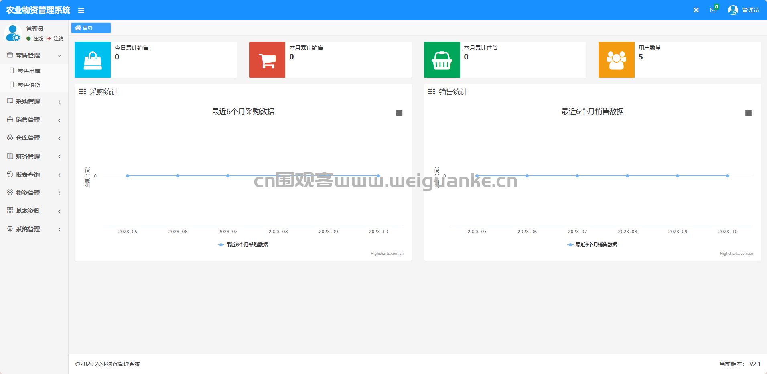Click the V2.1 version text

[x=755, y=364]
